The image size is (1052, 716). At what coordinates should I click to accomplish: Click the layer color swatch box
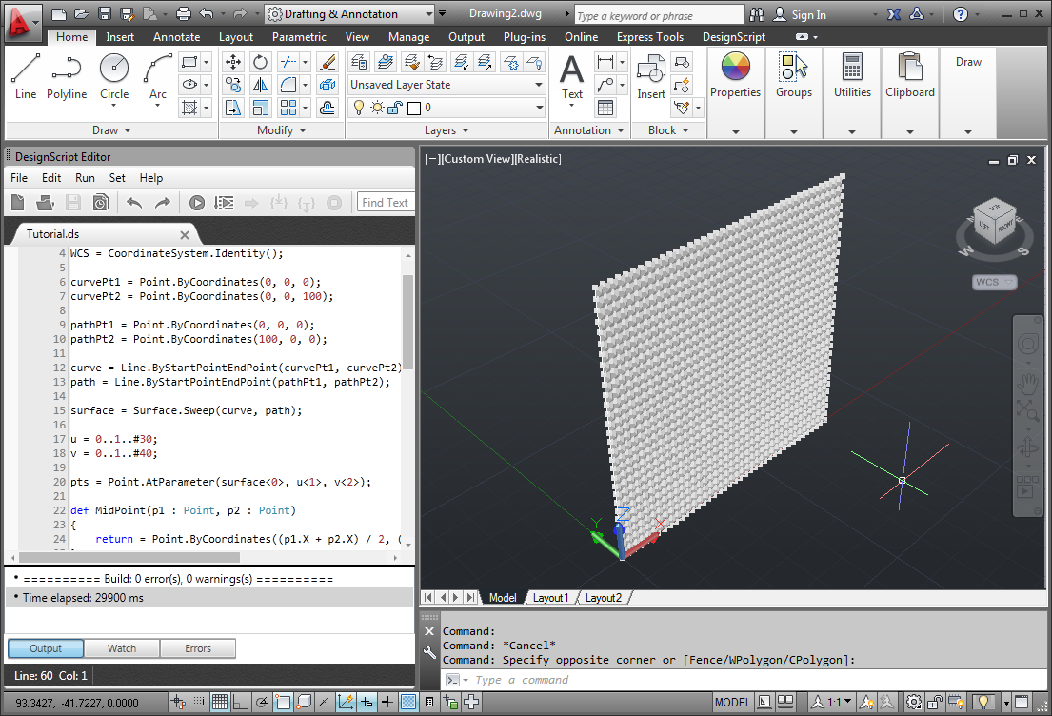point(414,109)
